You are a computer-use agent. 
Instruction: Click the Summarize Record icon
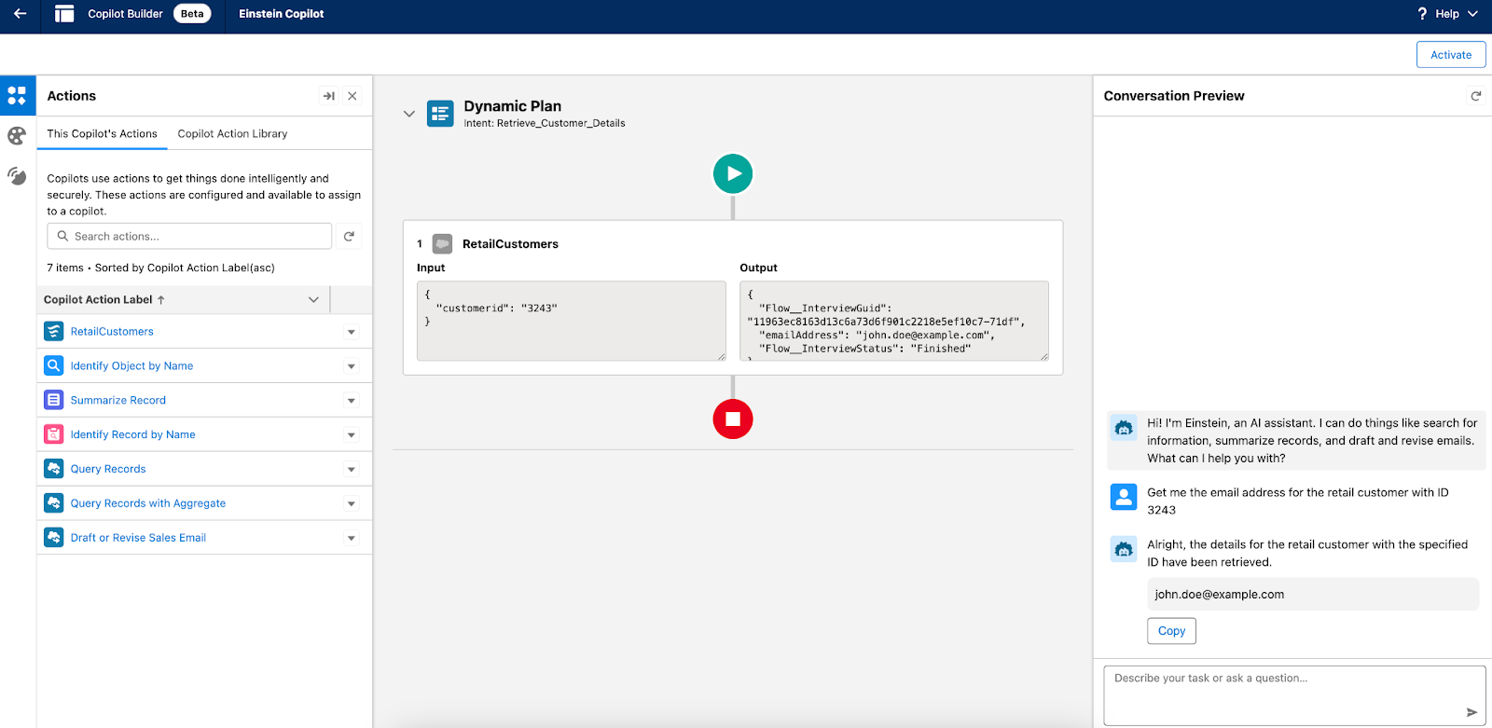pos(54,400)
